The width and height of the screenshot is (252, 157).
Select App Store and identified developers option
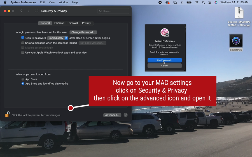pyautogui.click(x=23, y=84)
